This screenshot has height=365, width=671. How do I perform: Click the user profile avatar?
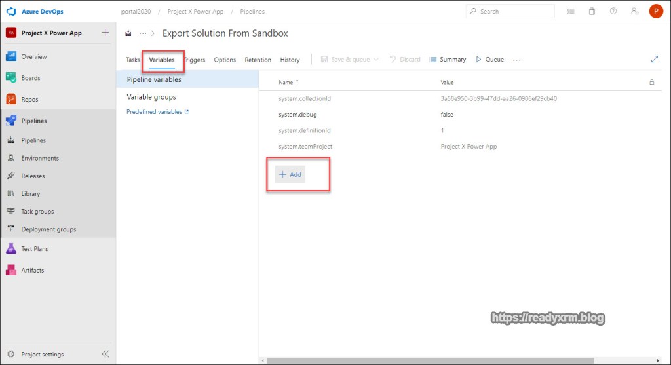(655, 11)
